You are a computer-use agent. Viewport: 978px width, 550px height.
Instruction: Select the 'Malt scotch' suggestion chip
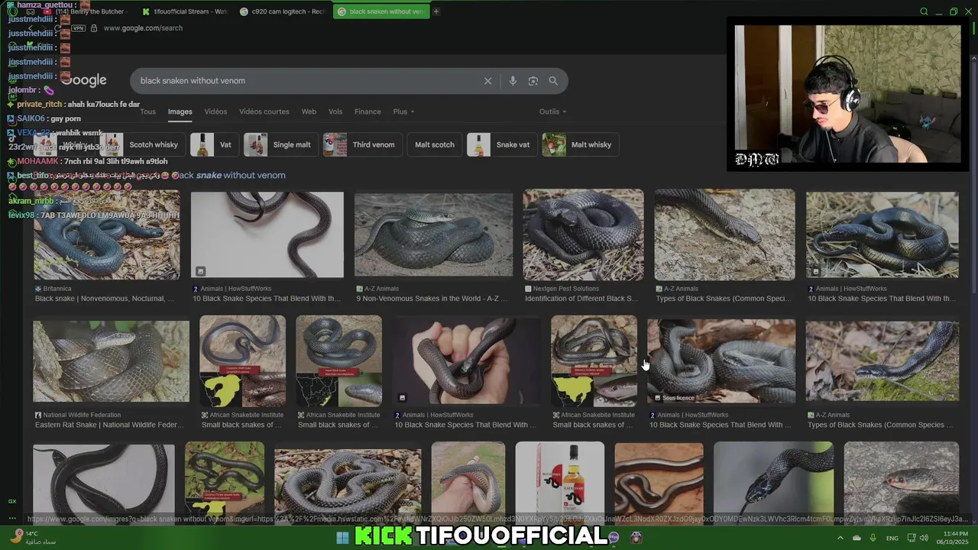pos(434,144)
